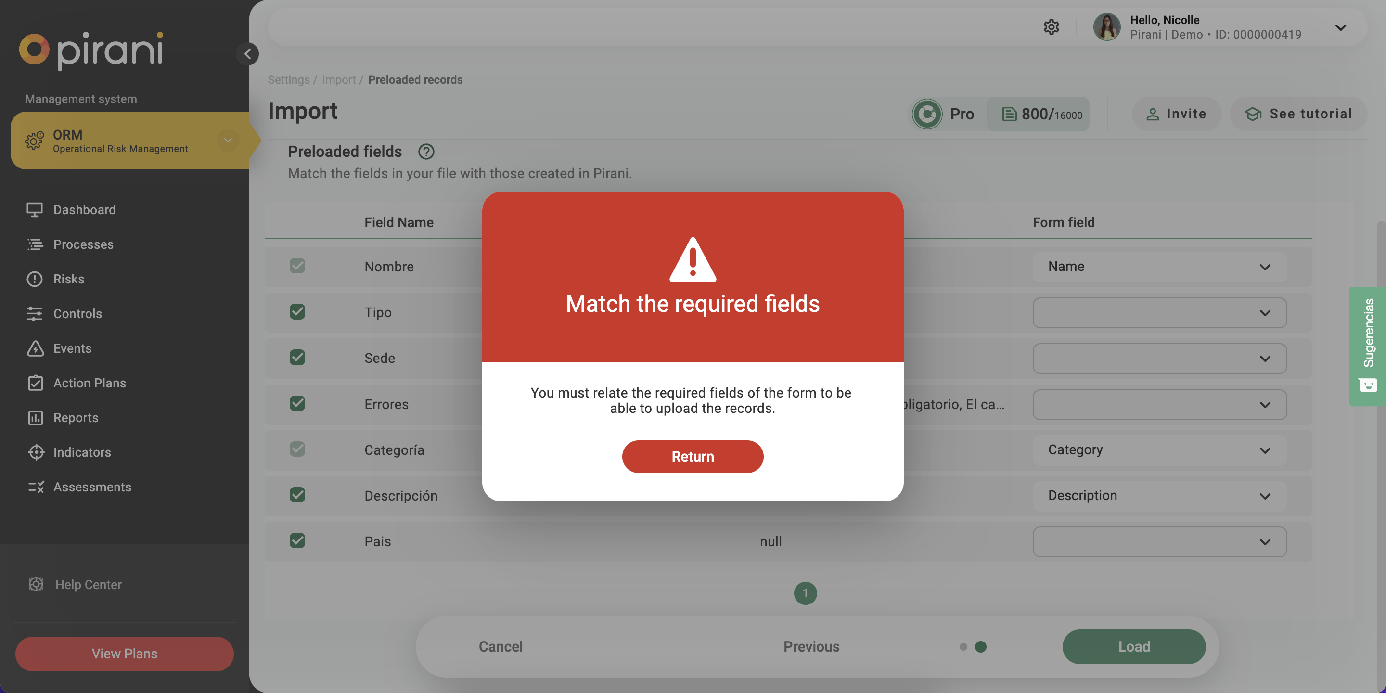
Task: Open Action Plans from sidebar menu
Action: (90, 383)
